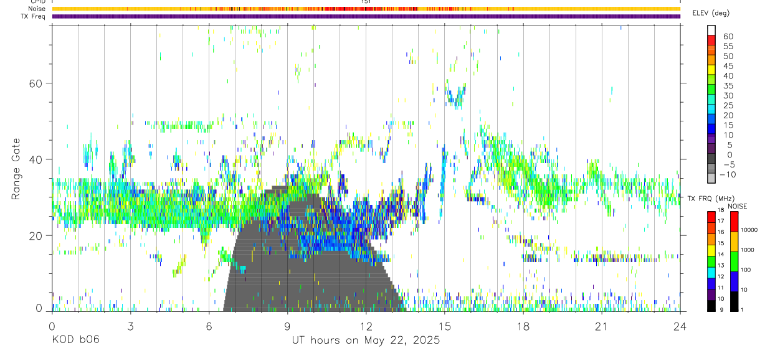Pick the black bottom swatch of TX FRQ colorbar

click(x=711, y=306)
